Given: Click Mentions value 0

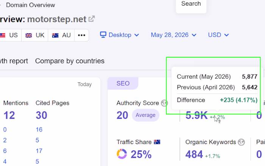Looking at the screenshot, I should point(5,130).
